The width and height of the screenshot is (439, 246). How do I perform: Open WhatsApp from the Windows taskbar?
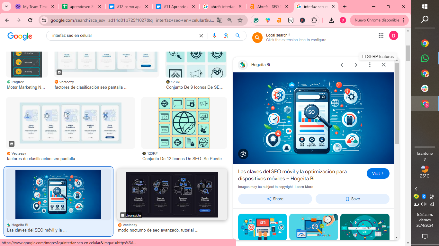pyautogui.click(x=425, y=58)
